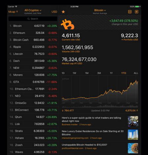The image size is (148, 155).
Task: Open the calculator grid icon
Action: 130,12
